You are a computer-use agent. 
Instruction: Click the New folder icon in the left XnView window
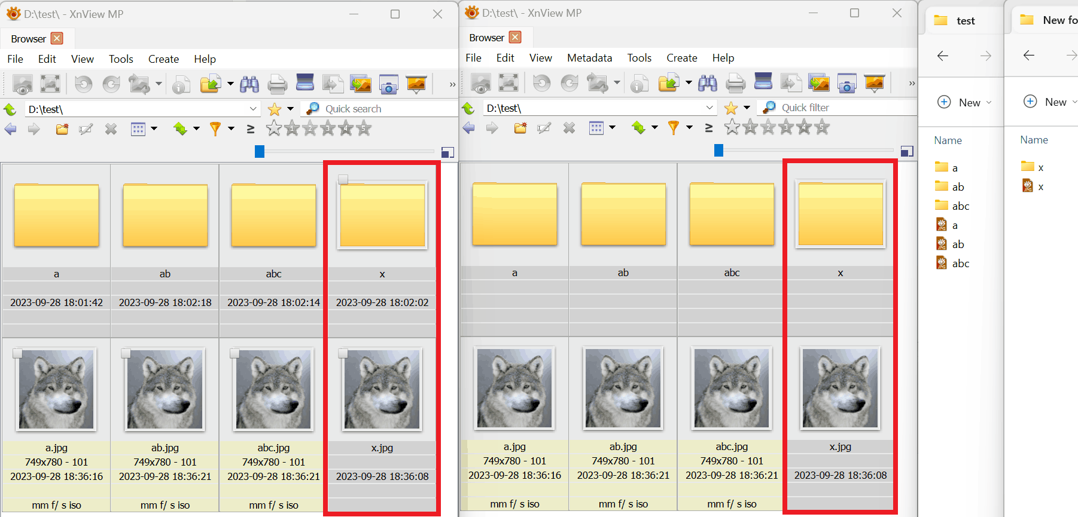[62, 129]
